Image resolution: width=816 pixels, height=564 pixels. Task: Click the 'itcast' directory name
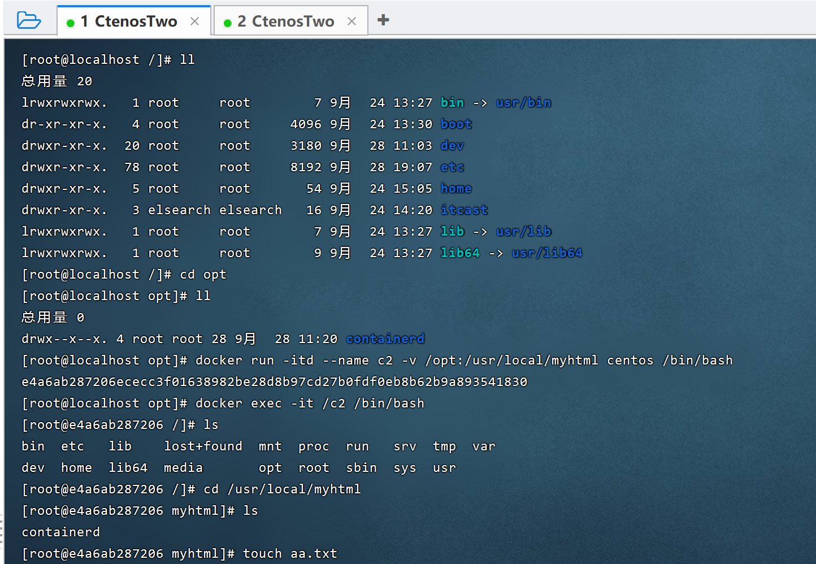click(x=464, y=210)
